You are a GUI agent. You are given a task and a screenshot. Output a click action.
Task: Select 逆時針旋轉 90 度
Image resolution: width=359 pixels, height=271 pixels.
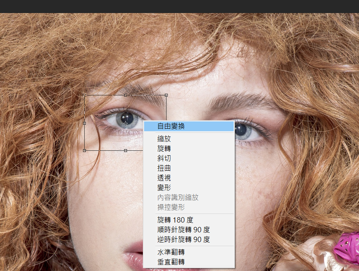coord(189,239)
